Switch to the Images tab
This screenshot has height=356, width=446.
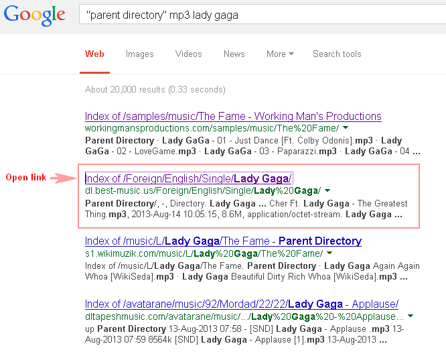[139, 54]
